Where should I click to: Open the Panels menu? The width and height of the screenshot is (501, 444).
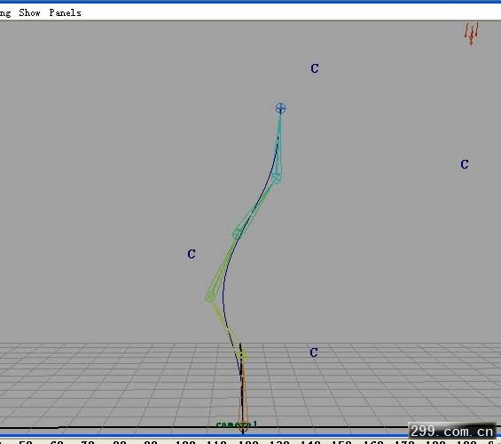[66, 12]
